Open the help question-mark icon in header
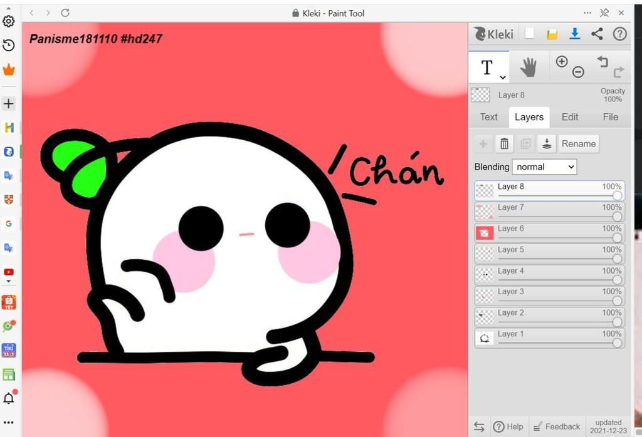 click(620, 34)
